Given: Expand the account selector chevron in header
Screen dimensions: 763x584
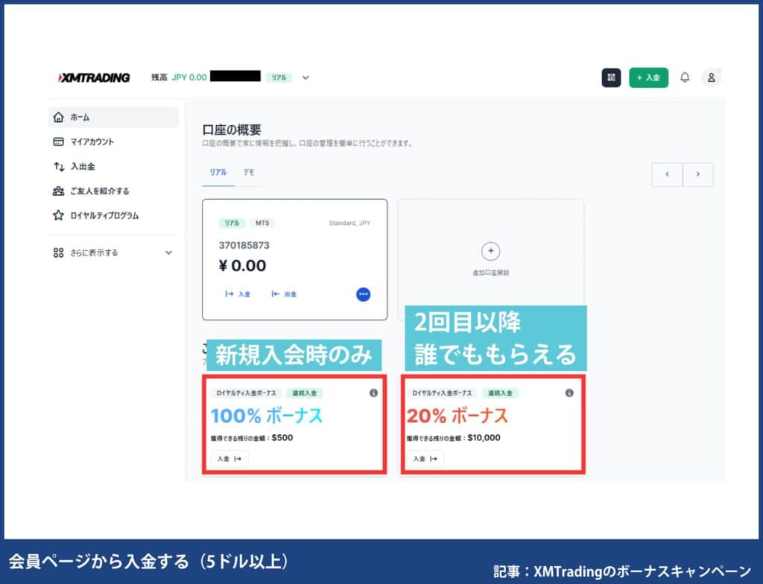Looking at the screenshot, I should [305, 77].
